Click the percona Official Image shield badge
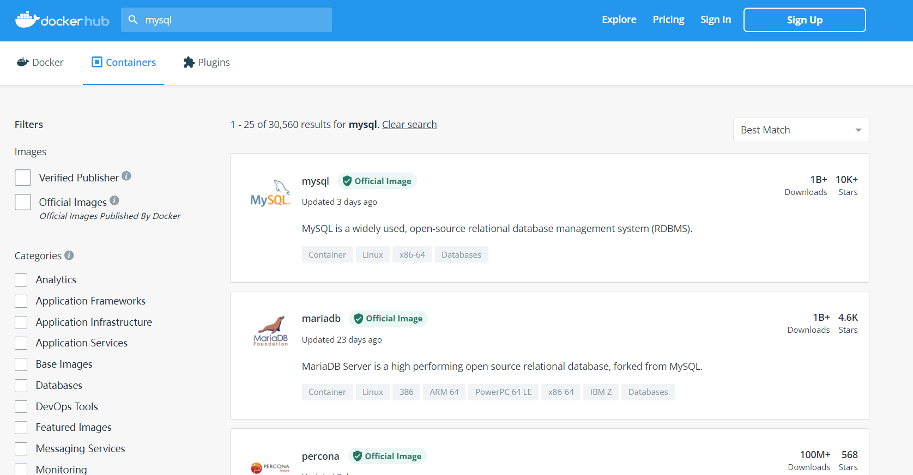The width and height of the screenshot is (913, 475). point(387,456)
